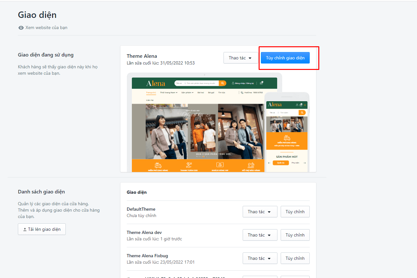Click the 'Giao diện đang sử dụng' section heading
Viewport: 417px width, 278px height.
(46, 55)
